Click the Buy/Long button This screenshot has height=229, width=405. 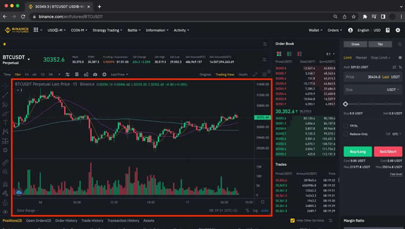coord(358,152)
